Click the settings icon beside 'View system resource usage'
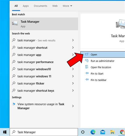Viewport: 125px width, 136px height. (14, 104)
